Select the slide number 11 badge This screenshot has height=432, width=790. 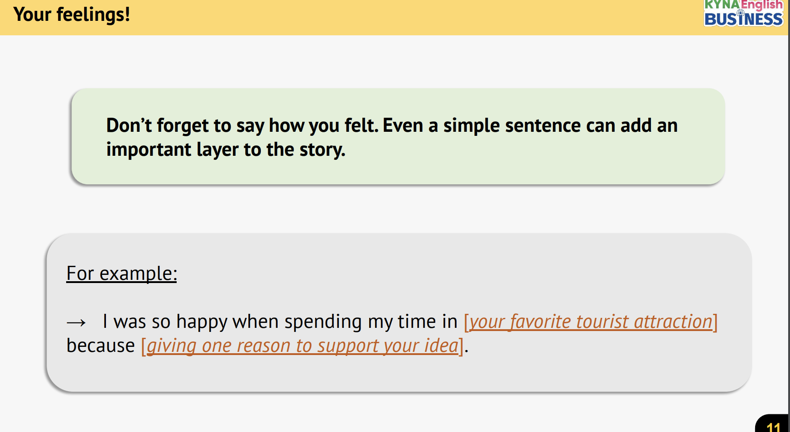pyautogui.click(x=773, y=427)
